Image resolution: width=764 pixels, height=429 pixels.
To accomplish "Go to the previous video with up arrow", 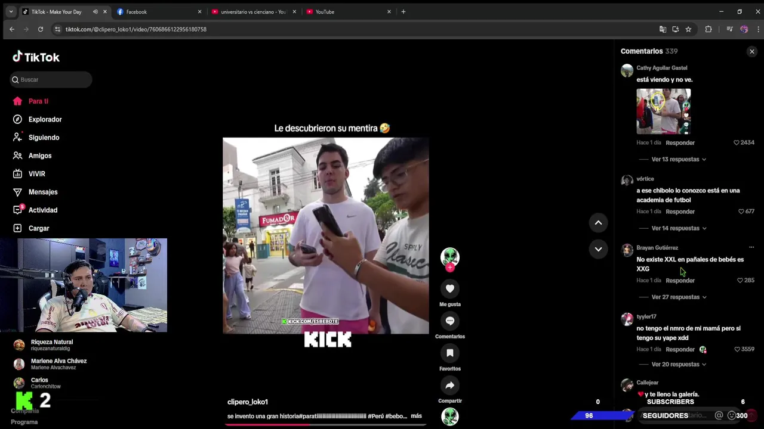I will [598, 223].
